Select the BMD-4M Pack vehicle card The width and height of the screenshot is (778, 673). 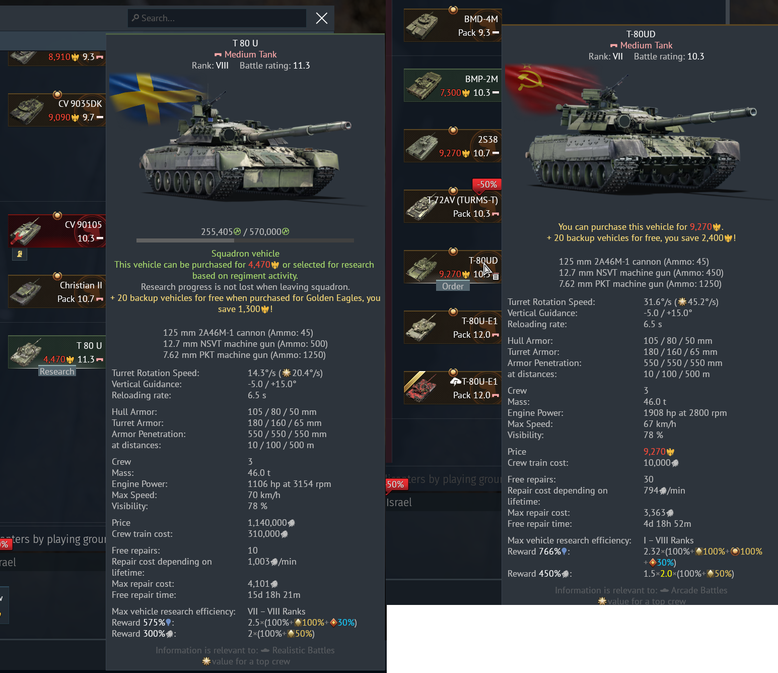coord(453,25)
